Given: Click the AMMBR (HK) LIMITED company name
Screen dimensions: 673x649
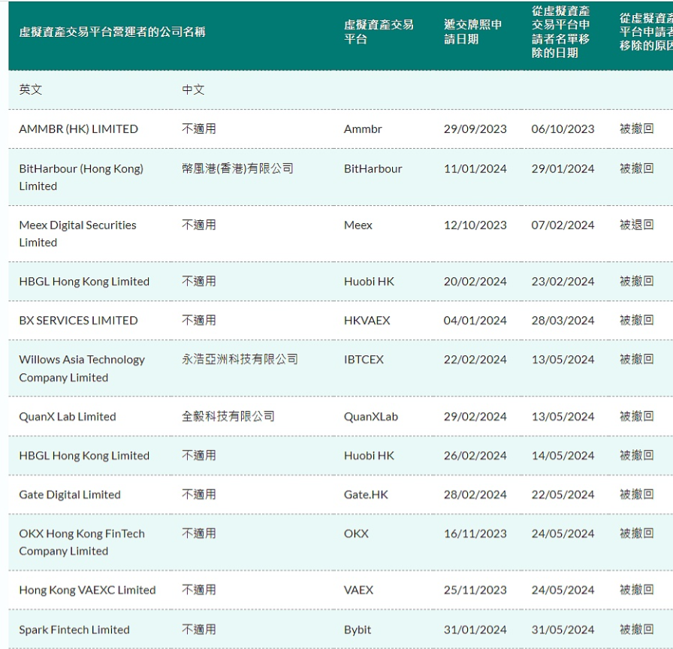Looking at the screenshot, I should (x=78, y=129).
